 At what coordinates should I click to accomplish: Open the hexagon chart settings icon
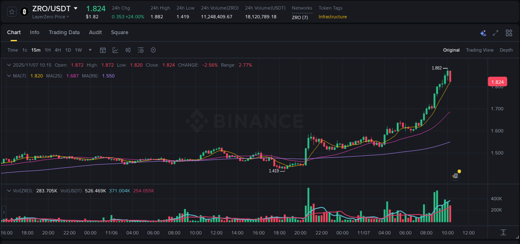(x=153, y=50)
